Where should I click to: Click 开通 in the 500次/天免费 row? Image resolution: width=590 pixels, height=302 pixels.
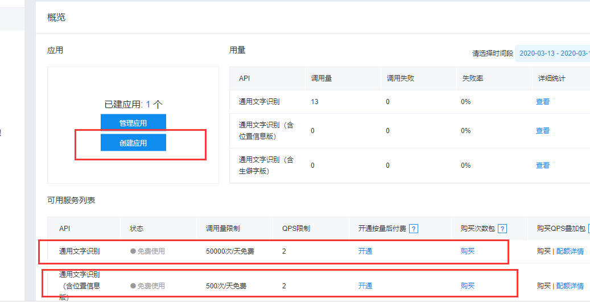click(365, 286)
